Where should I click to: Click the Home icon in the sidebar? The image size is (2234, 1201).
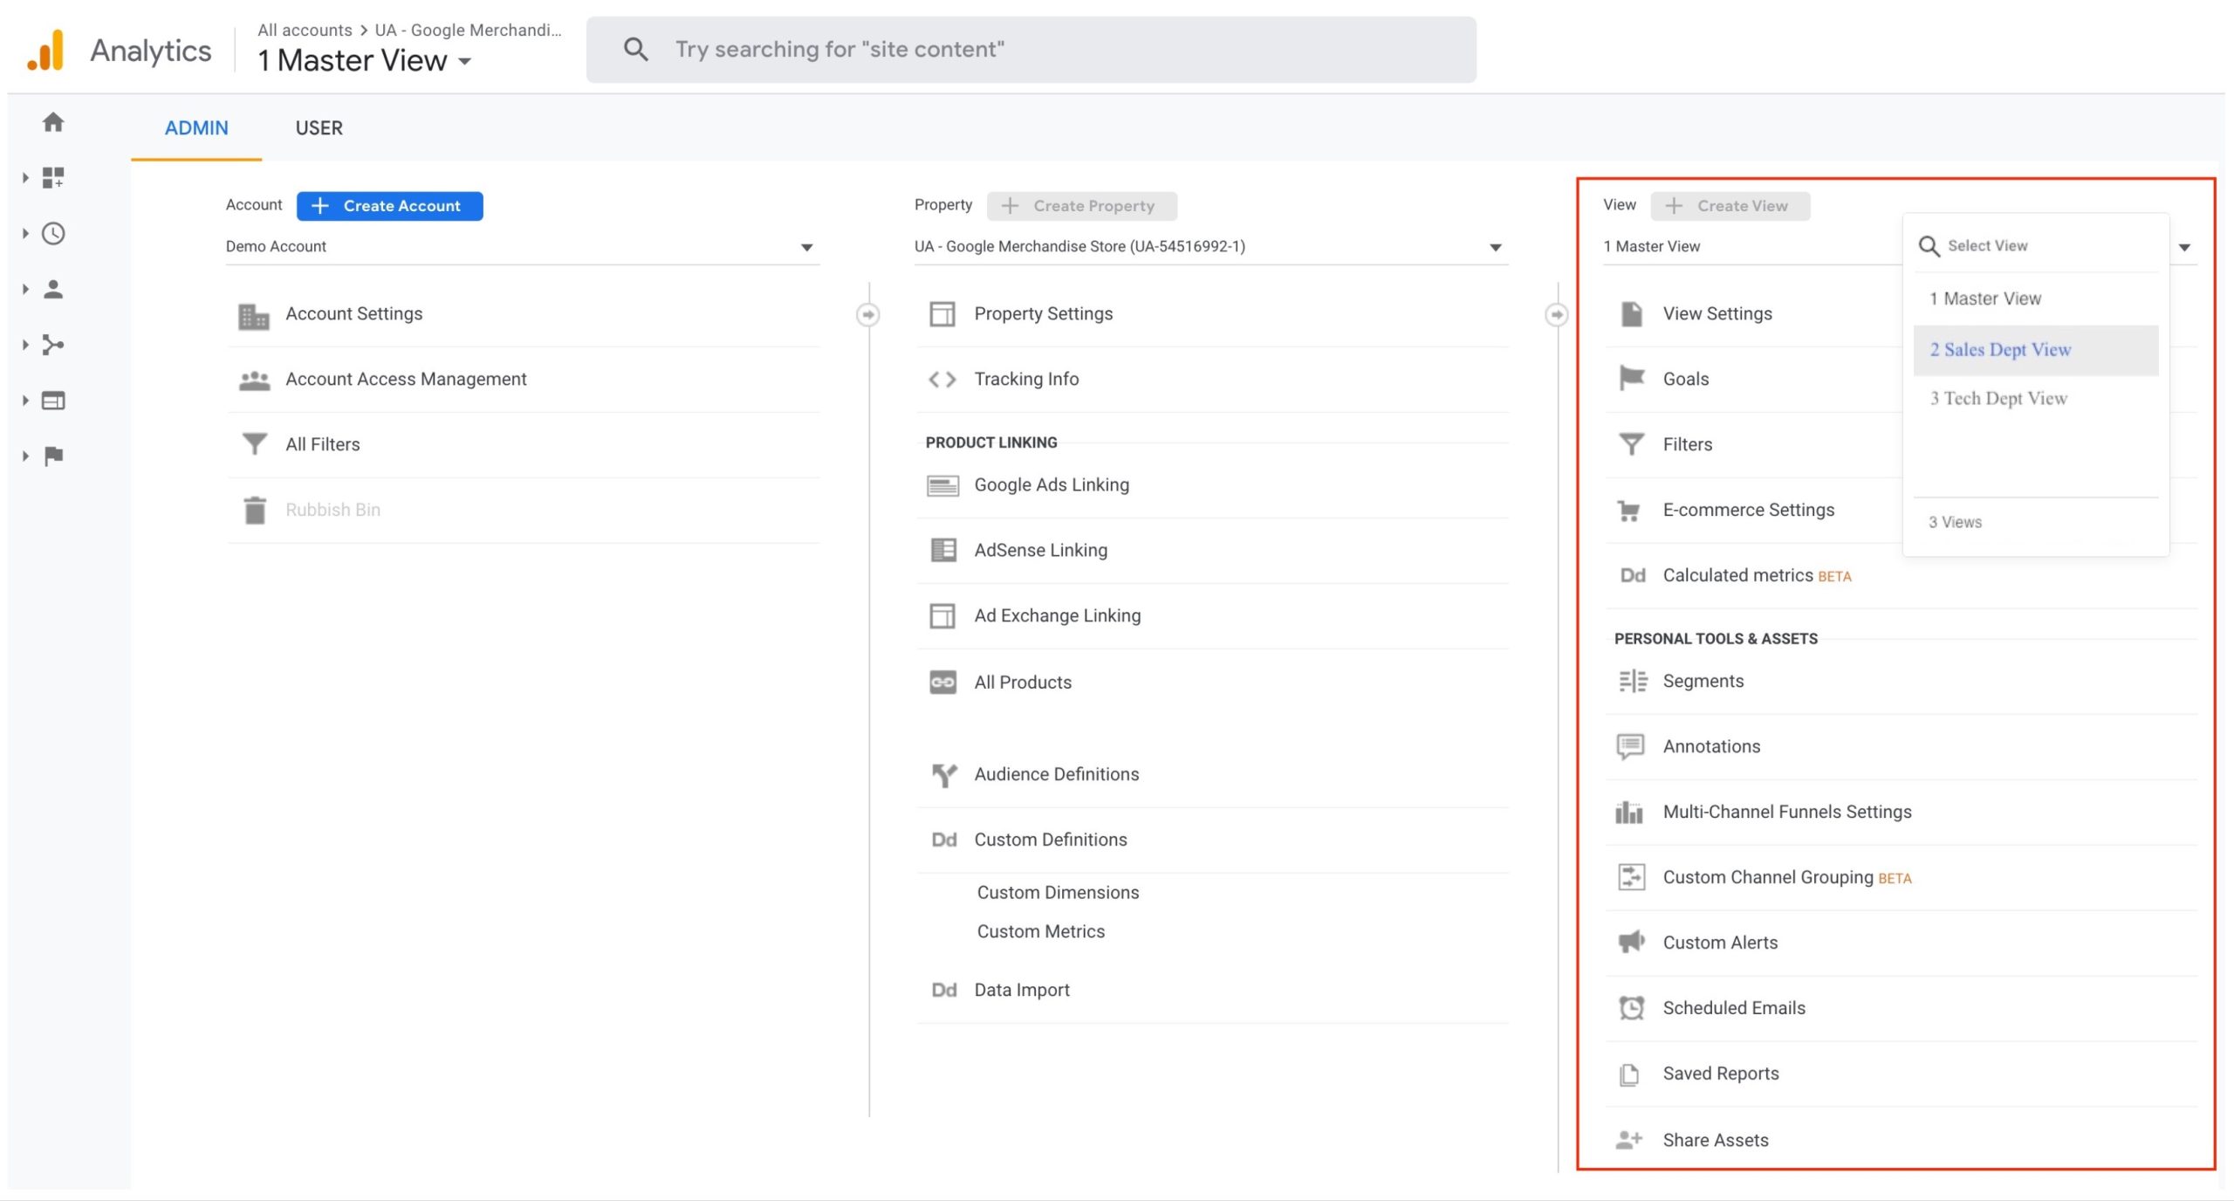click(x=53, y=122)
